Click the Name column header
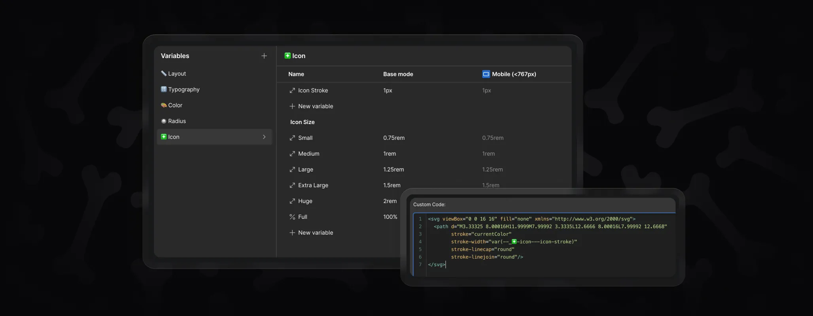The image size is (813, 316). pyautogui.click(x=296, y=74)
